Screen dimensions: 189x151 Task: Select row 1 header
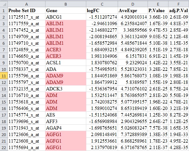(4, 11)
